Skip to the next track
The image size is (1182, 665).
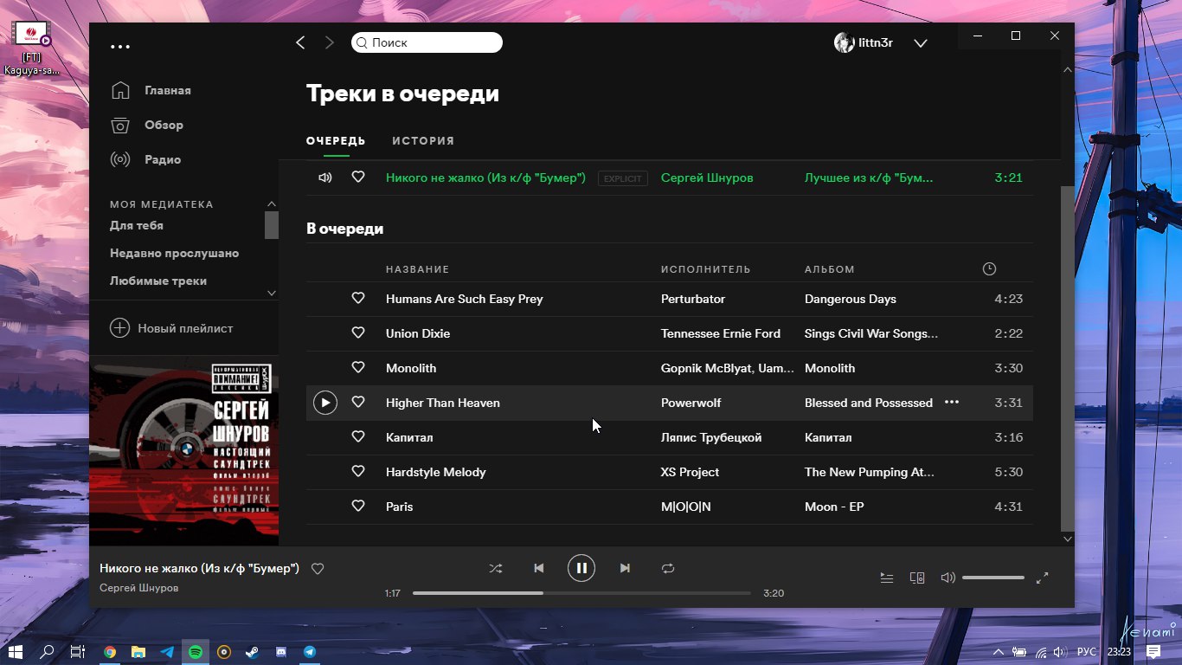[x=625, y=569]
